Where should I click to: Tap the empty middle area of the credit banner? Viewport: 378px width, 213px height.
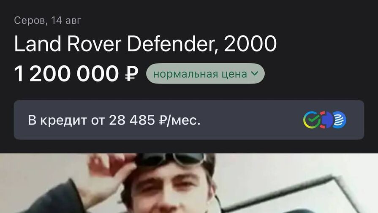[x=251, y=120]
